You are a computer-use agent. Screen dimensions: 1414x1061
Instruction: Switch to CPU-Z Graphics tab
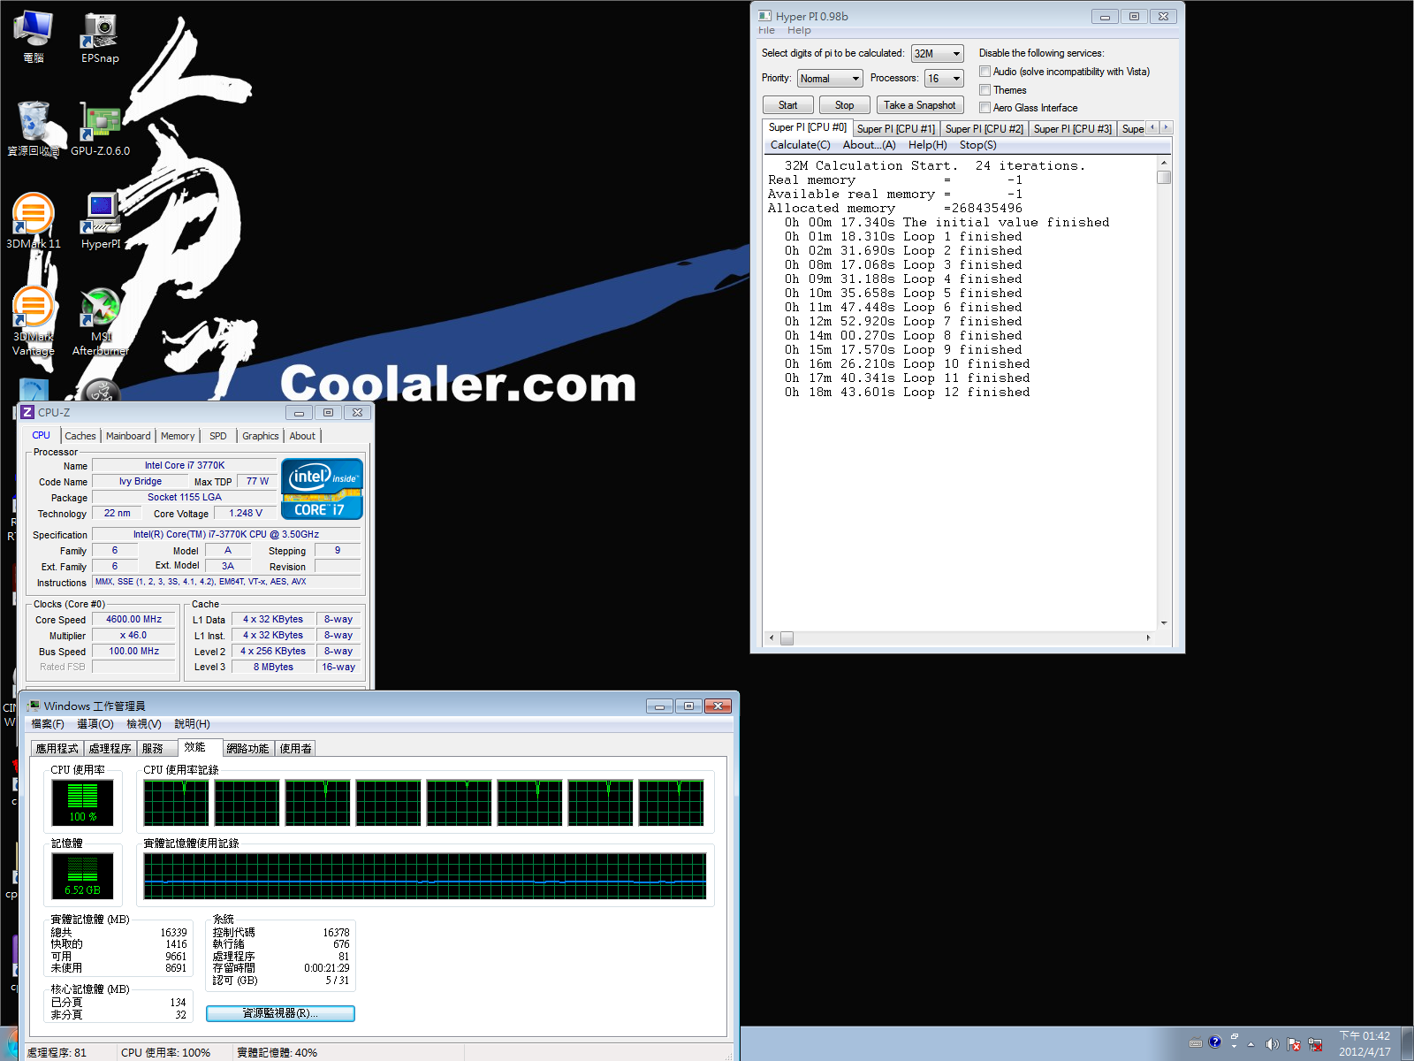(261, 436)
